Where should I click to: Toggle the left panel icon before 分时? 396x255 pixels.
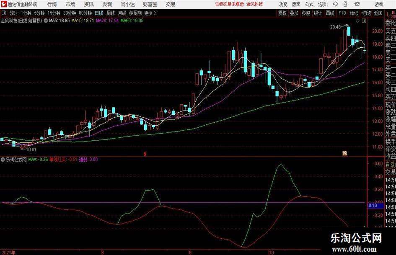pyautogui.click(x=3, y=13)
